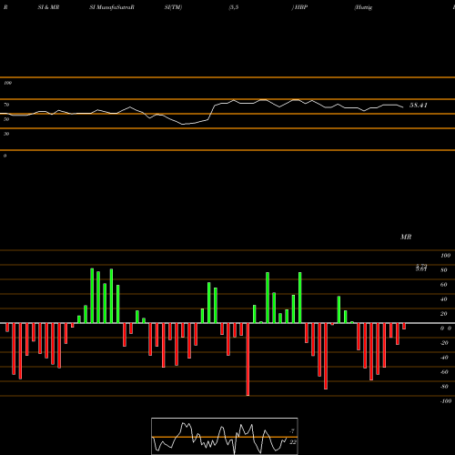Viewport: 455px width, 455px height.
Task: Click the 30 level label on RSI chart
Action: coord(6,134)
